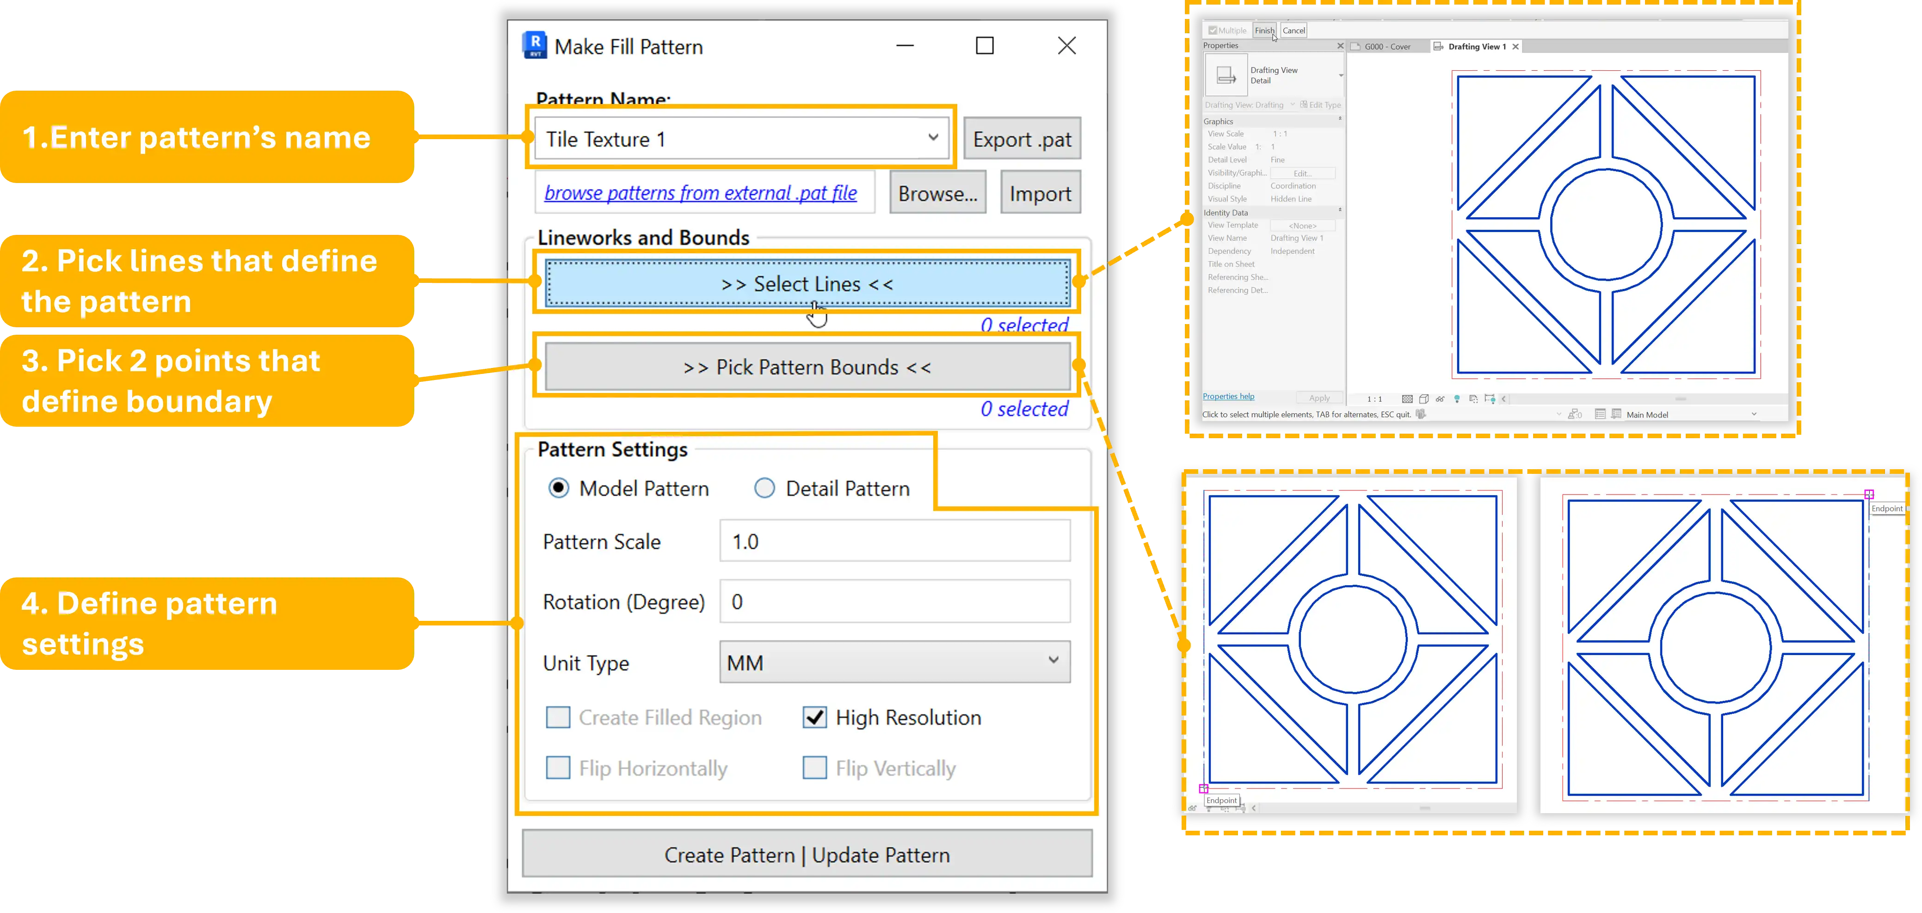Image resolution: width=1922 pixels, height=913 pixels.
Task: Select the Detail Pattern radio button
Action: pyautogui.click(x=764, y=489)
